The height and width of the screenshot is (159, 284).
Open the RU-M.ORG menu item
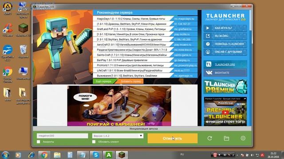point(225,36)
